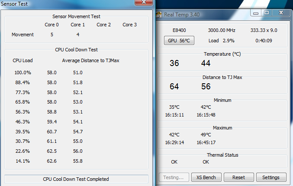Click Movement value 5 for Core 0
Image resolution: width=293 pixels, height=186 pixels.
pos(52,35)
